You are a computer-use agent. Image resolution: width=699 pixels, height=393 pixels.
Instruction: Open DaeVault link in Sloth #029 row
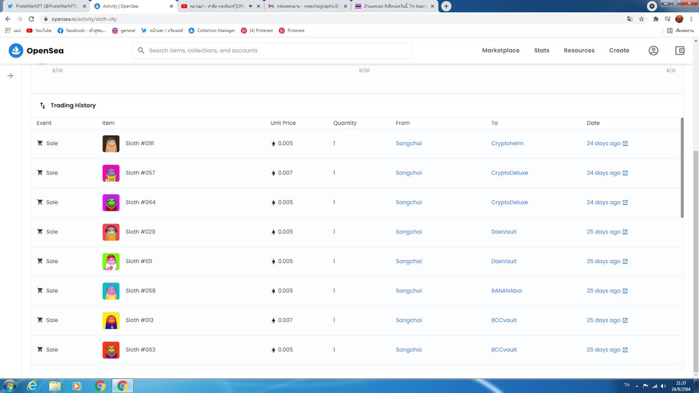tap(504, 232)
